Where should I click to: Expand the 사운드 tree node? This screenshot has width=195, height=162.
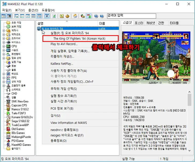pyautogui.click(x=4, y=50)
